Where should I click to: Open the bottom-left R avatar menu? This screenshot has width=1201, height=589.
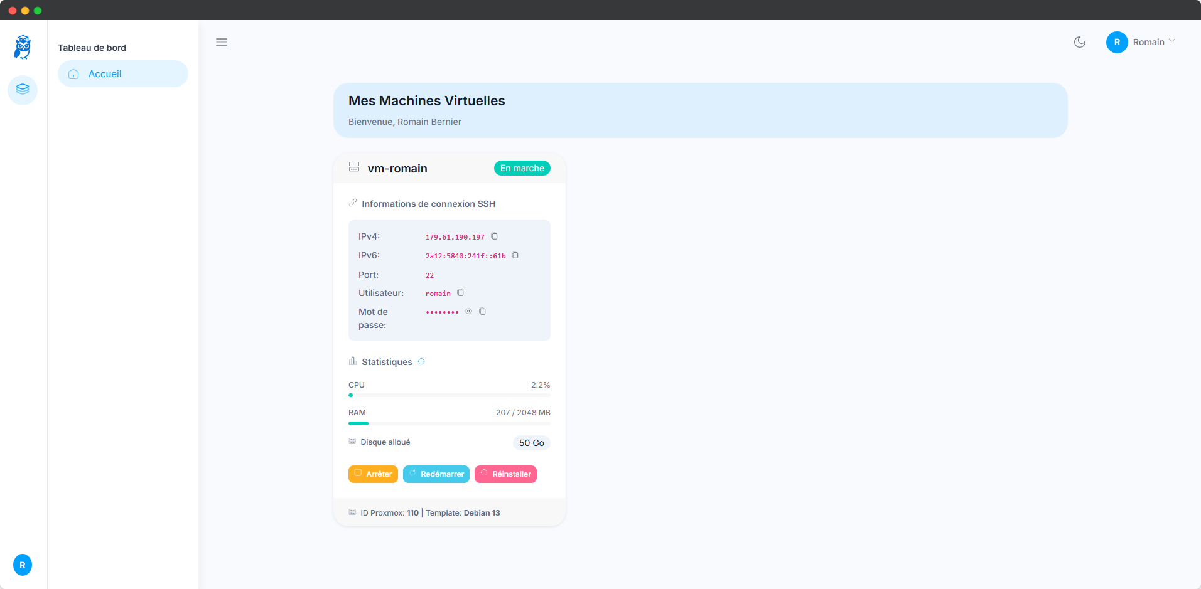22,565
